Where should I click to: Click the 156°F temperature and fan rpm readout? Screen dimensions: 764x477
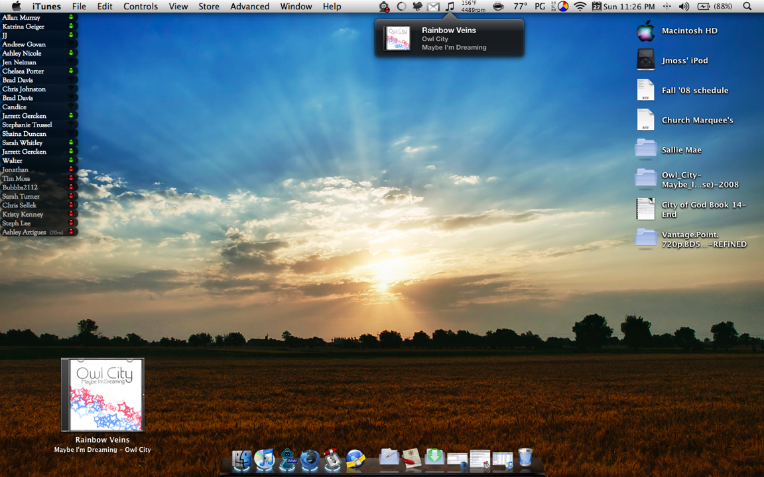[x=473, y=7]
